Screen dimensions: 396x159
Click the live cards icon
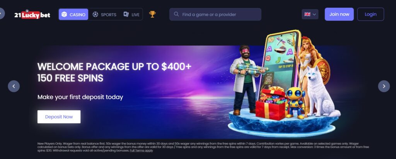click(x=126, y=14)
